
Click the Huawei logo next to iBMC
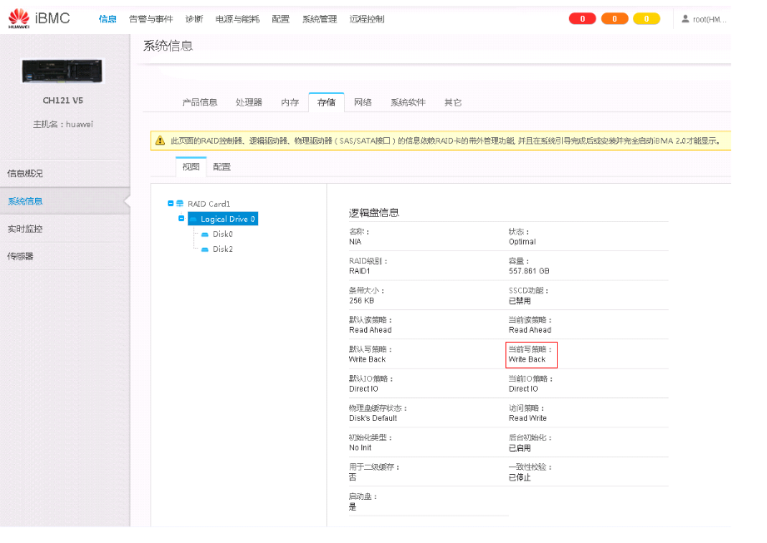click(18, 17)
